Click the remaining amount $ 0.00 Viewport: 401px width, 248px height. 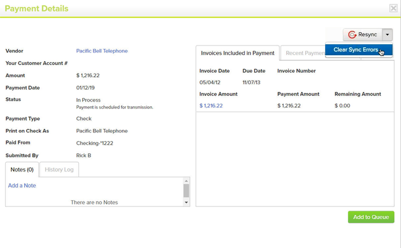click(x=342, y=106)
